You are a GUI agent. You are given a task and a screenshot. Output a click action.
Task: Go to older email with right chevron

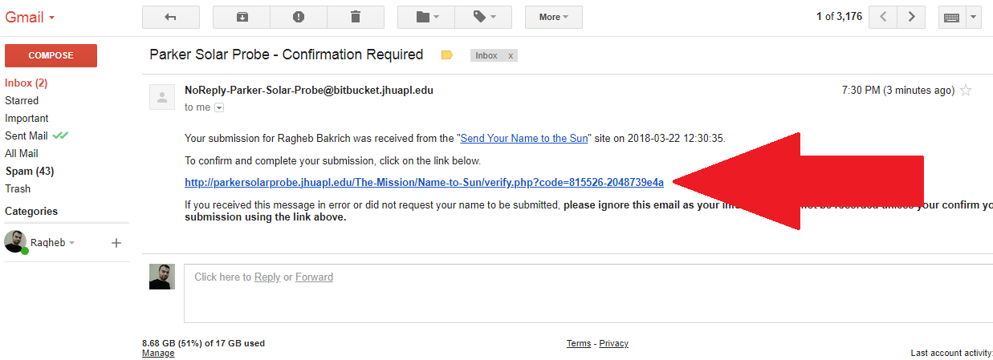point(910,17)
